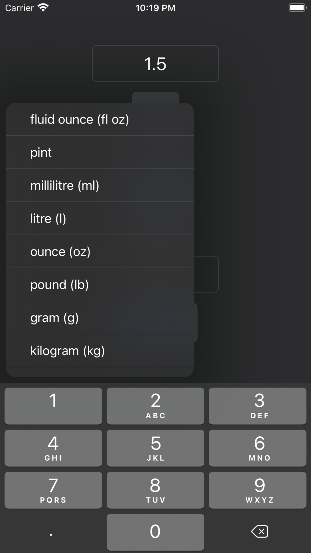This screenshot has width=311, height=553.
Task: Choose kilogram (kg) unit
Action: [100, 351]
